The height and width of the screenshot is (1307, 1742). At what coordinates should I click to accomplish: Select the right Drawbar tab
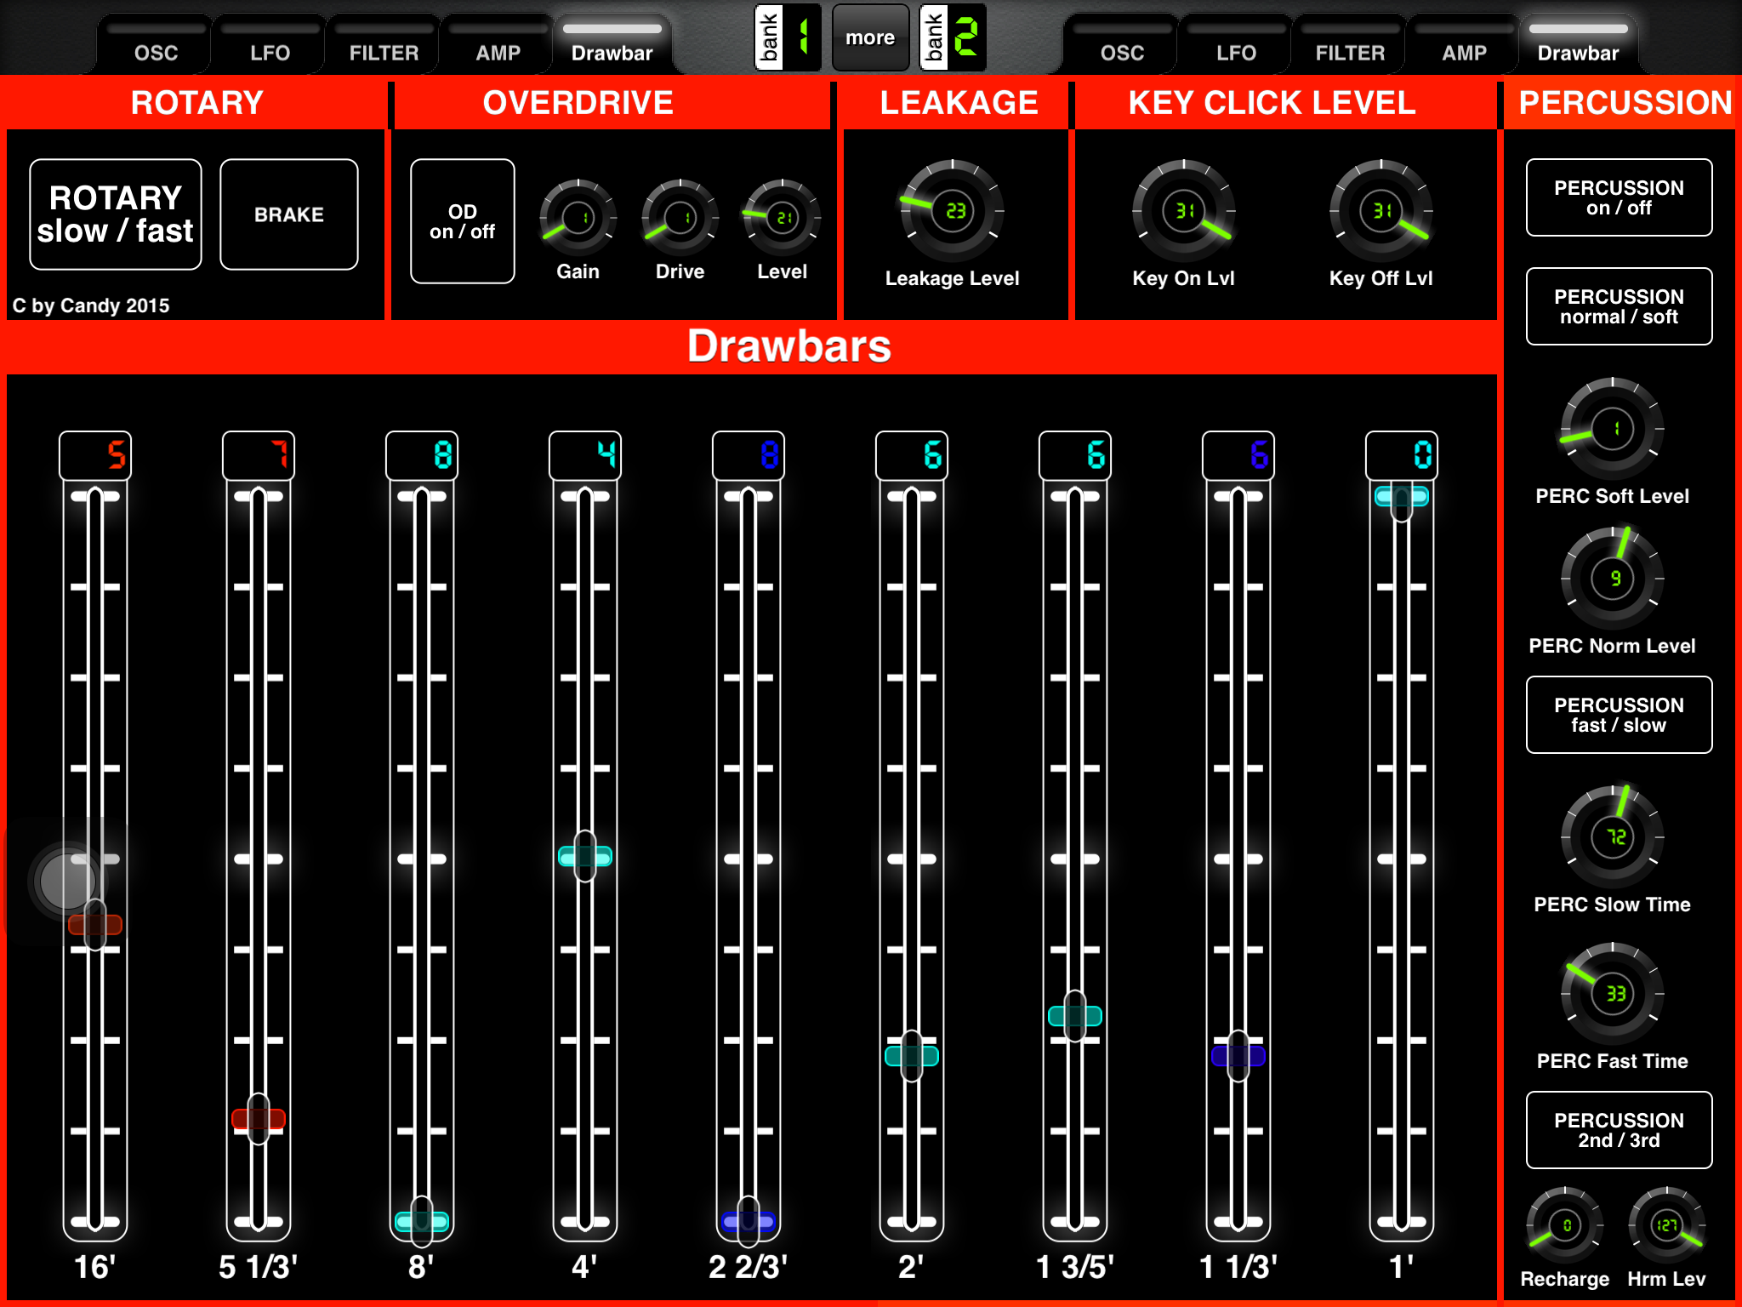1579,44
